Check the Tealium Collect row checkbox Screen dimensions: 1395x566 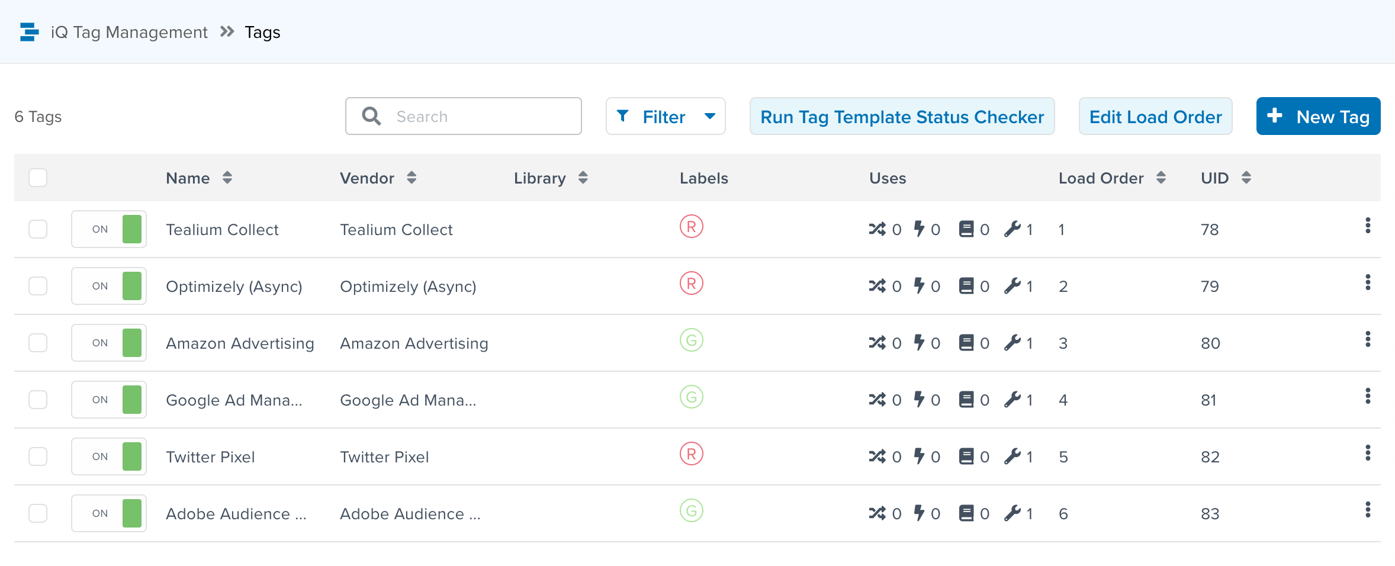pyautogui.click(x=38, y=229)
